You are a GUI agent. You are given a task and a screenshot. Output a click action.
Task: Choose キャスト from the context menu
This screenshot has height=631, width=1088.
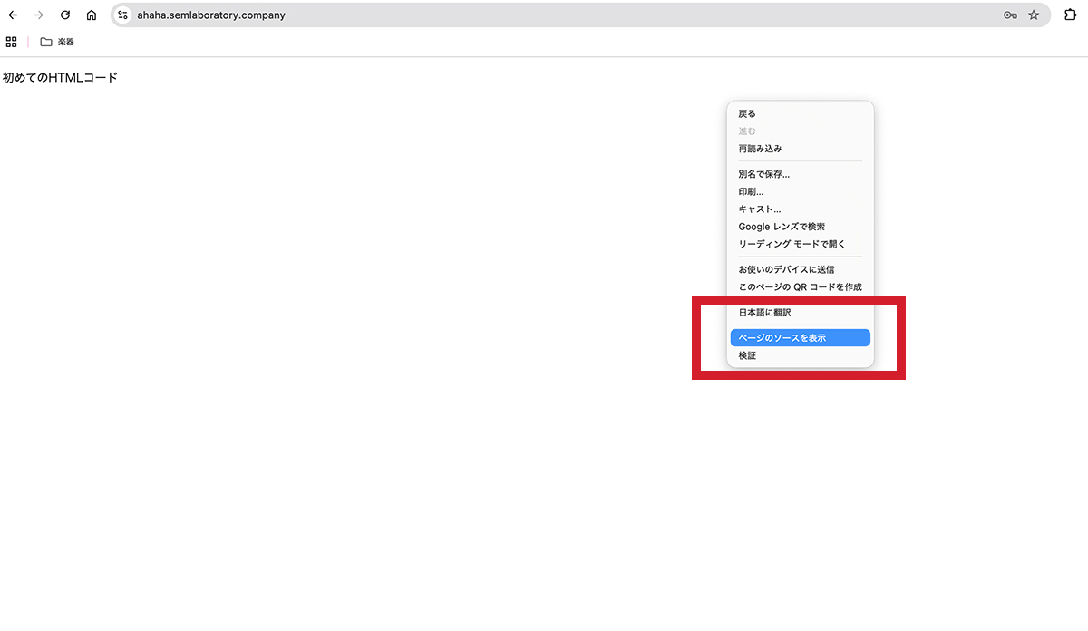pyautogui.click(x=762, y=209)
